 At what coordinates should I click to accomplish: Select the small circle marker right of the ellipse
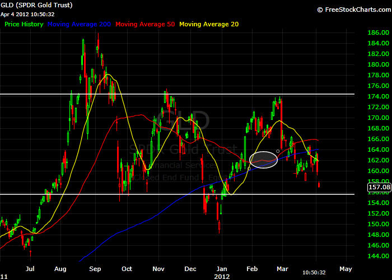tap(278, 151)
